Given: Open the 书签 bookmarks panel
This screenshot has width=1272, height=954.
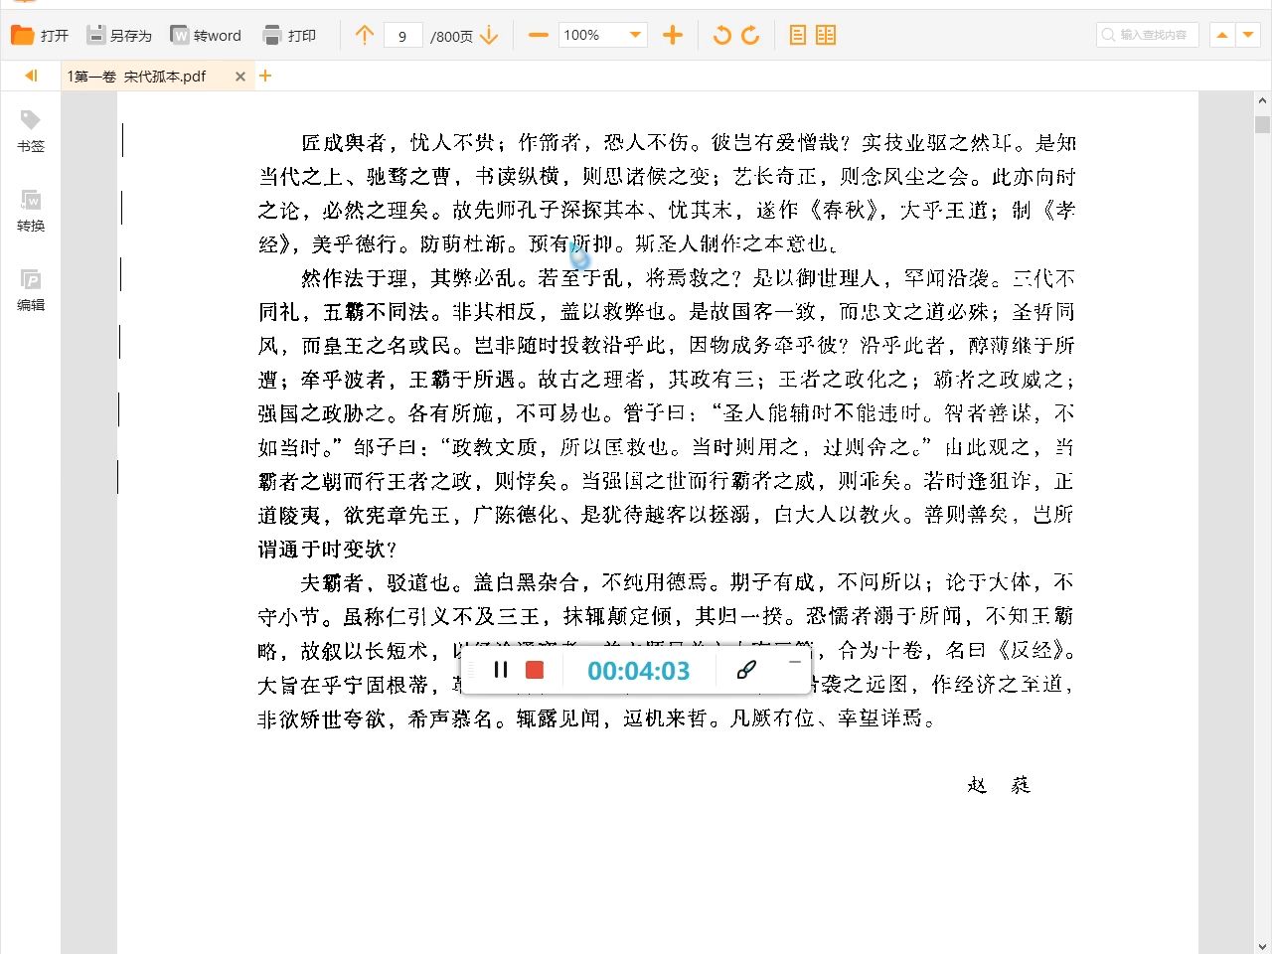Looking at the screenshot, I should [31, 131].
